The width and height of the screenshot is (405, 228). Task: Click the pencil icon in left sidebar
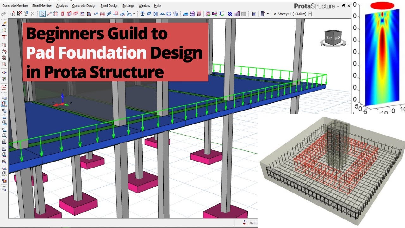pyautogui.click(x=4, y=24)
